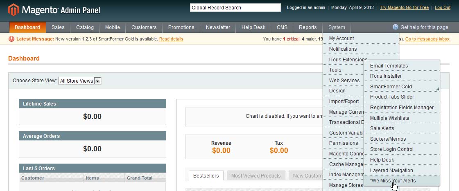
Task: Click into the Global Record Search field
Action: 235,8
